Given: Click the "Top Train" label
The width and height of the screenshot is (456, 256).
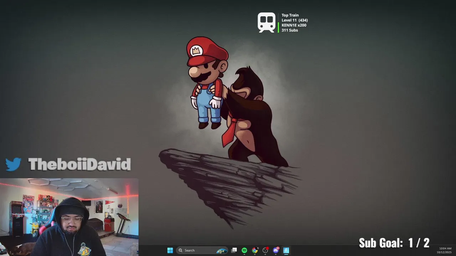Looking at the screenshot, I should coord(290,15).
